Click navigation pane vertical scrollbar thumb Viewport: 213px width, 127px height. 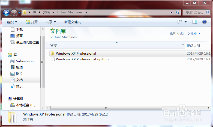pos(42,62)
